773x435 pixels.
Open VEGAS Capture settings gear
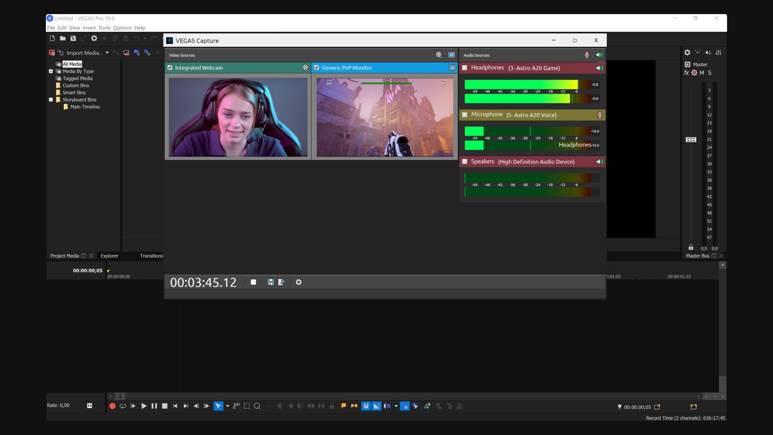click(x=298, y=282)
